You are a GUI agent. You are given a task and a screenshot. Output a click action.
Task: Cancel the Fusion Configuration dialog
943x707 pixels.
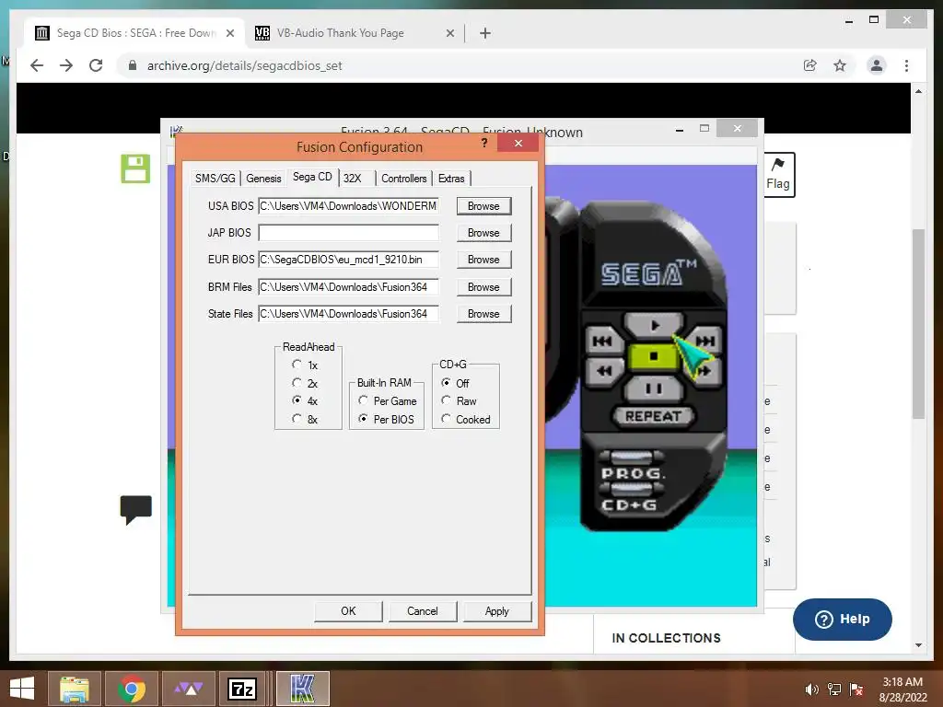point(423,611)
